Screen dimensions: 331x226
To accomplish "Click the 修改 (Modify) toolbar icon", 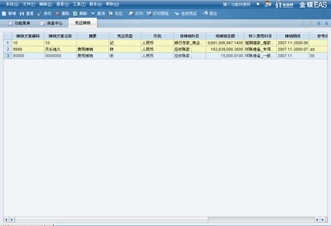I will click(x=40, y=14).
